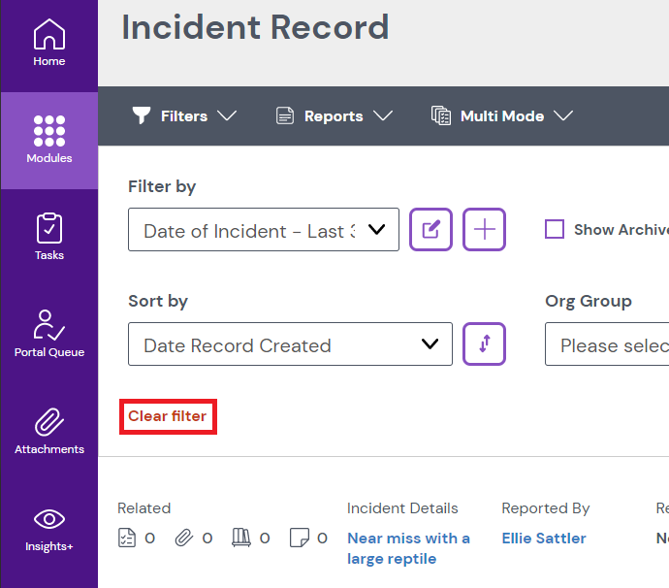Open Tasks clipboard icon
Screen dimensions: 669x588
click(x=49, y=237)
